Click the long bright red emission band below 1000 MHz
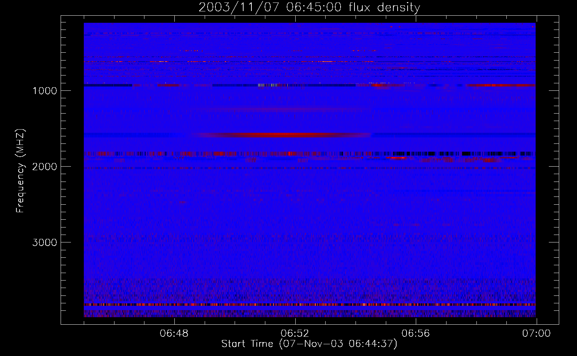 coord(282,135)
